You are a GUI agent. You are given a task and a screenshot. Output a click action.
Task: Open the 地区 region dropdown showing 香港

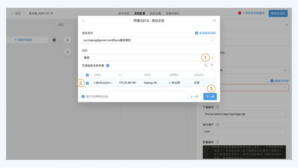(149, 58)
